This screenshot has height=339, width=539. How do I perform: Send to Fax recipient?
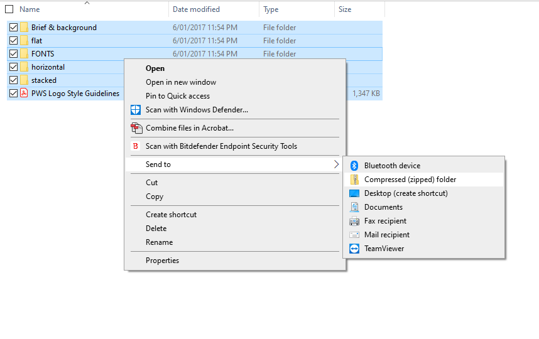[423, 221]
